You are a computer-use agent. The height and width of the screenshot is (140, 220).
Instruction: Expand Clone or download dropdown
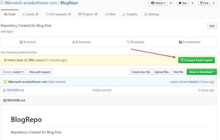202,72
